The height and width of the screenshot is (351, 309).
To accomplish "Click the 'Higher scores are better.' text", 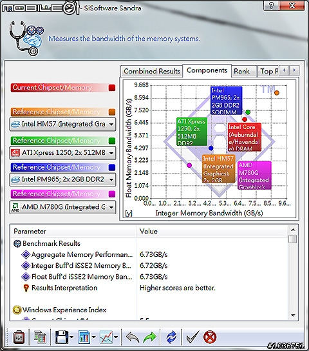I will tap(178, 288).
